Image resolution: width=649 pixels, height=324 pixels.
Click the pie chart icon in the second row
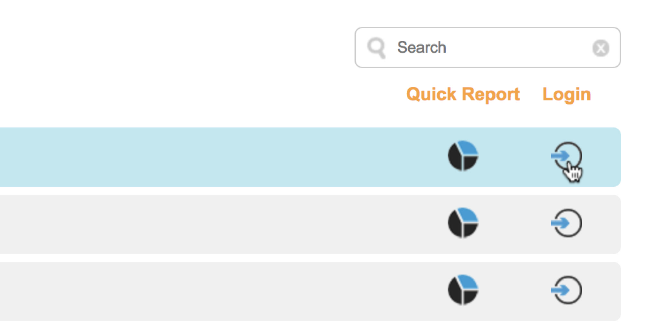coord(463,223)
